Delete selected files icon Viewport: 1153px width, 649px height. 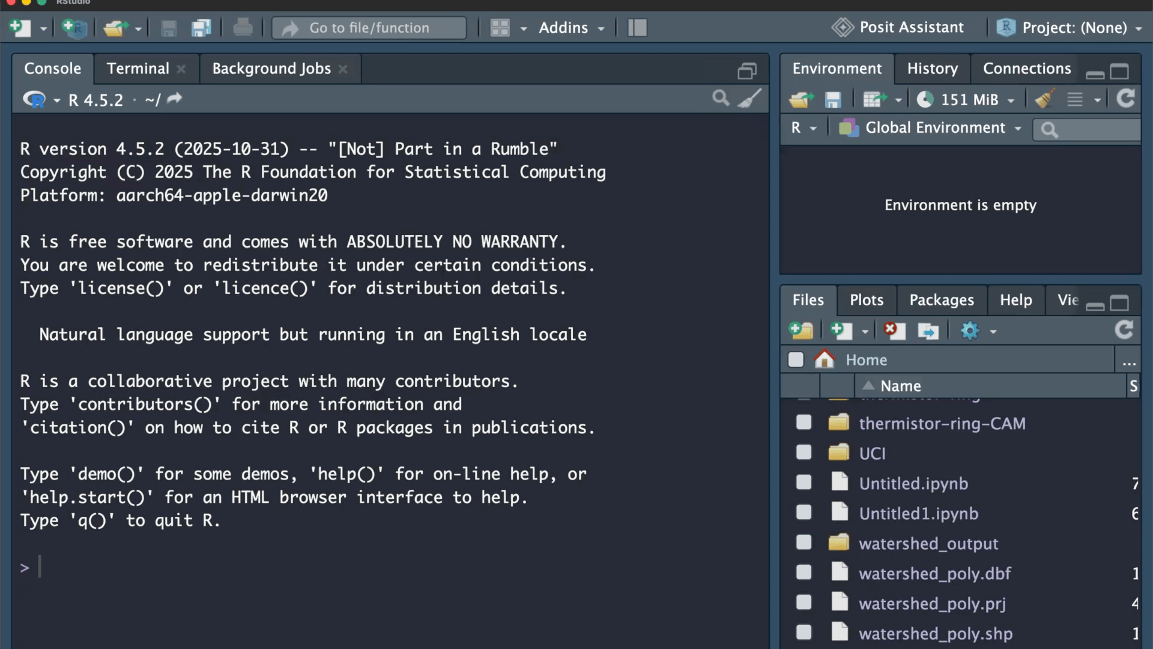tap(894, 331)
